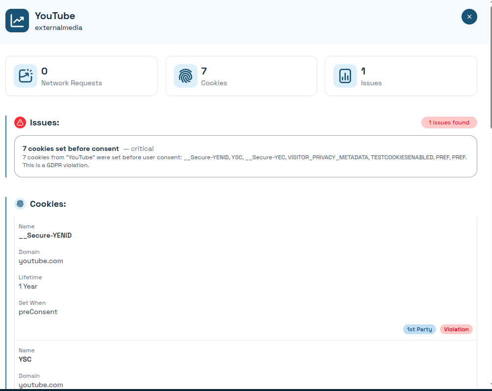Click the fingerprint icon in Cookies stat card
The height and width of the screenshot is (391, 492).
point(186,76)
